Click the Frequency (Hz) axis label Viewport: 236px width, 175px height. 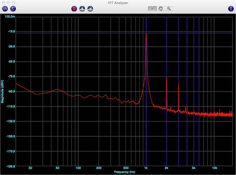click(124, 172)
